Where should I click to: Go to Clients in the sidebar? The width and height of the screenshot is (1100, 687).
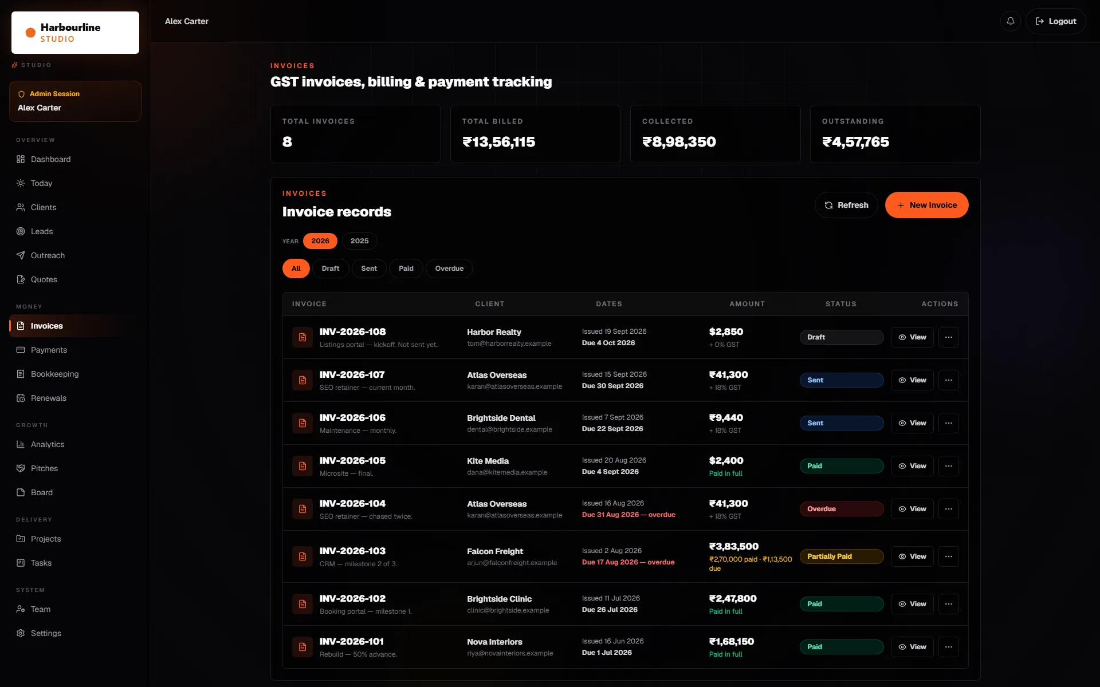click(75, 207)
